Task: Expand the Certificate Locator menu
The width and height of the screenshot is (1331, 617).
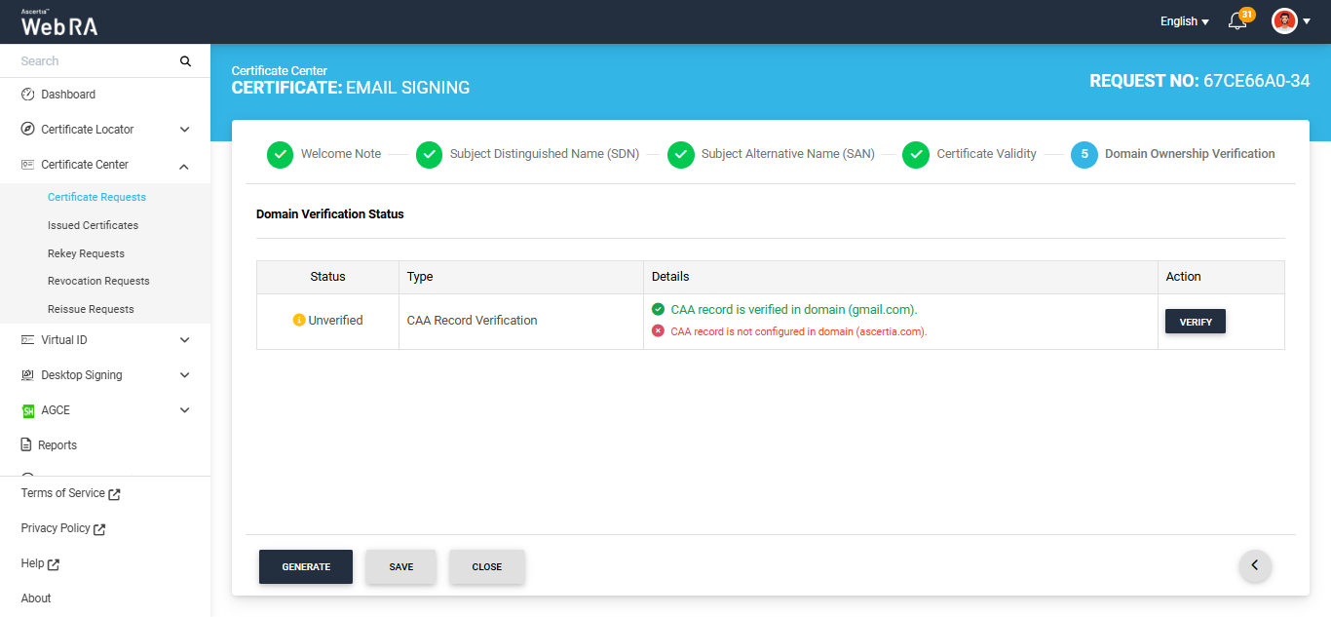Action: point(184,130)
